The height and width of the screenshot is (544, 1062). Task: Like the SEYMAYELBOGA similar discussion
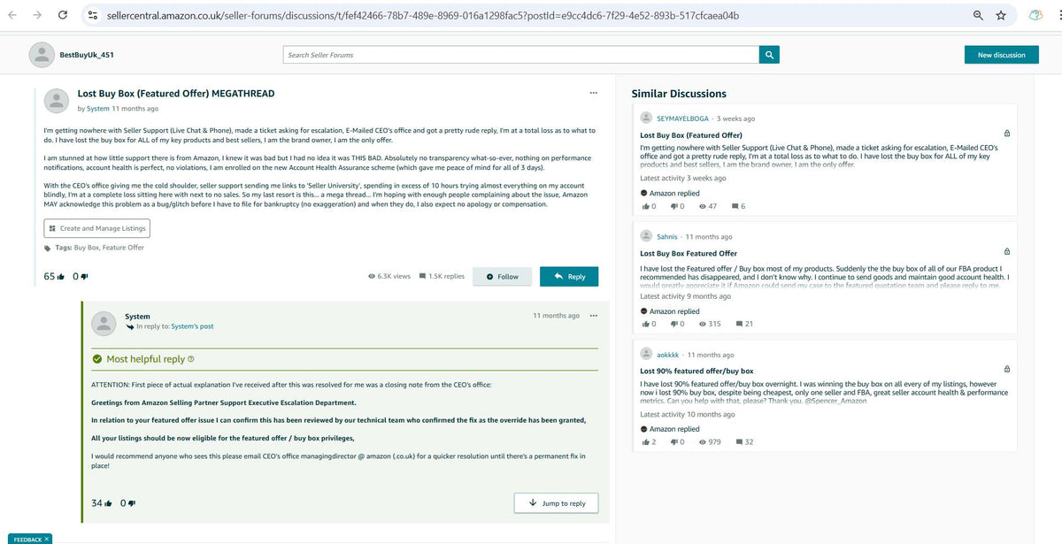[x=644, y=206]
